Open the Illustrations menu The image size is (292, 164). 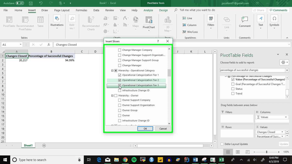[x=57, y=22]
